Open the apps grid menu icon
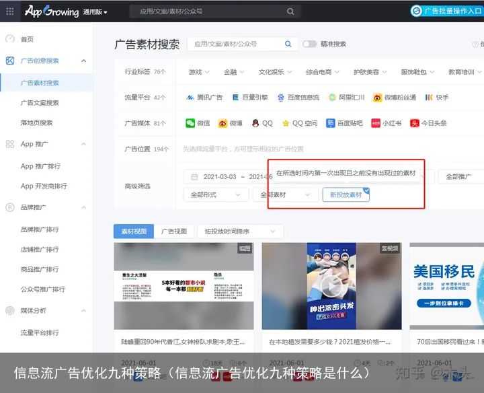Screen dimensions: 484x393 point(10,11)
